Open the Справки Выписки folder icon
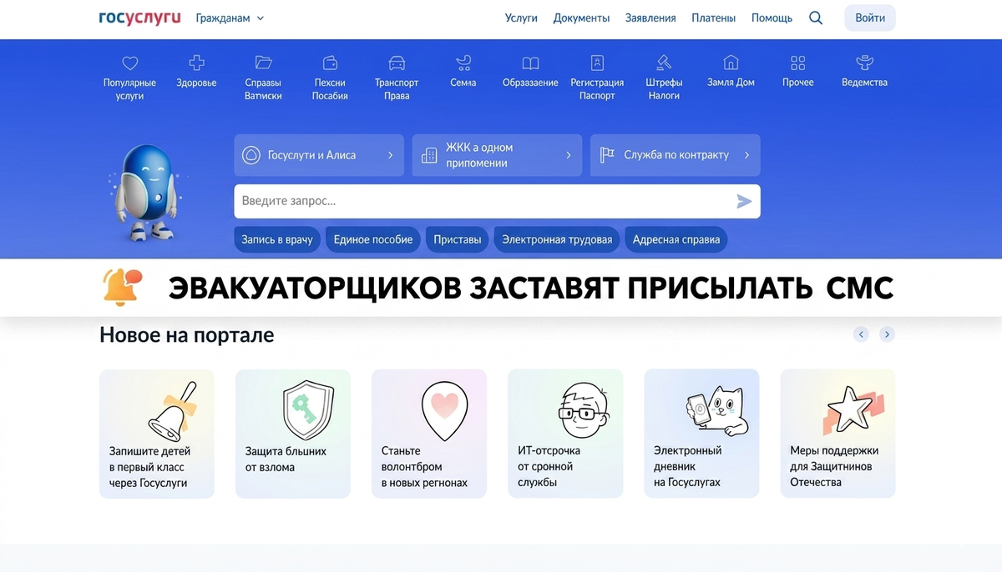1002x572 pixels. pos(263,63)
